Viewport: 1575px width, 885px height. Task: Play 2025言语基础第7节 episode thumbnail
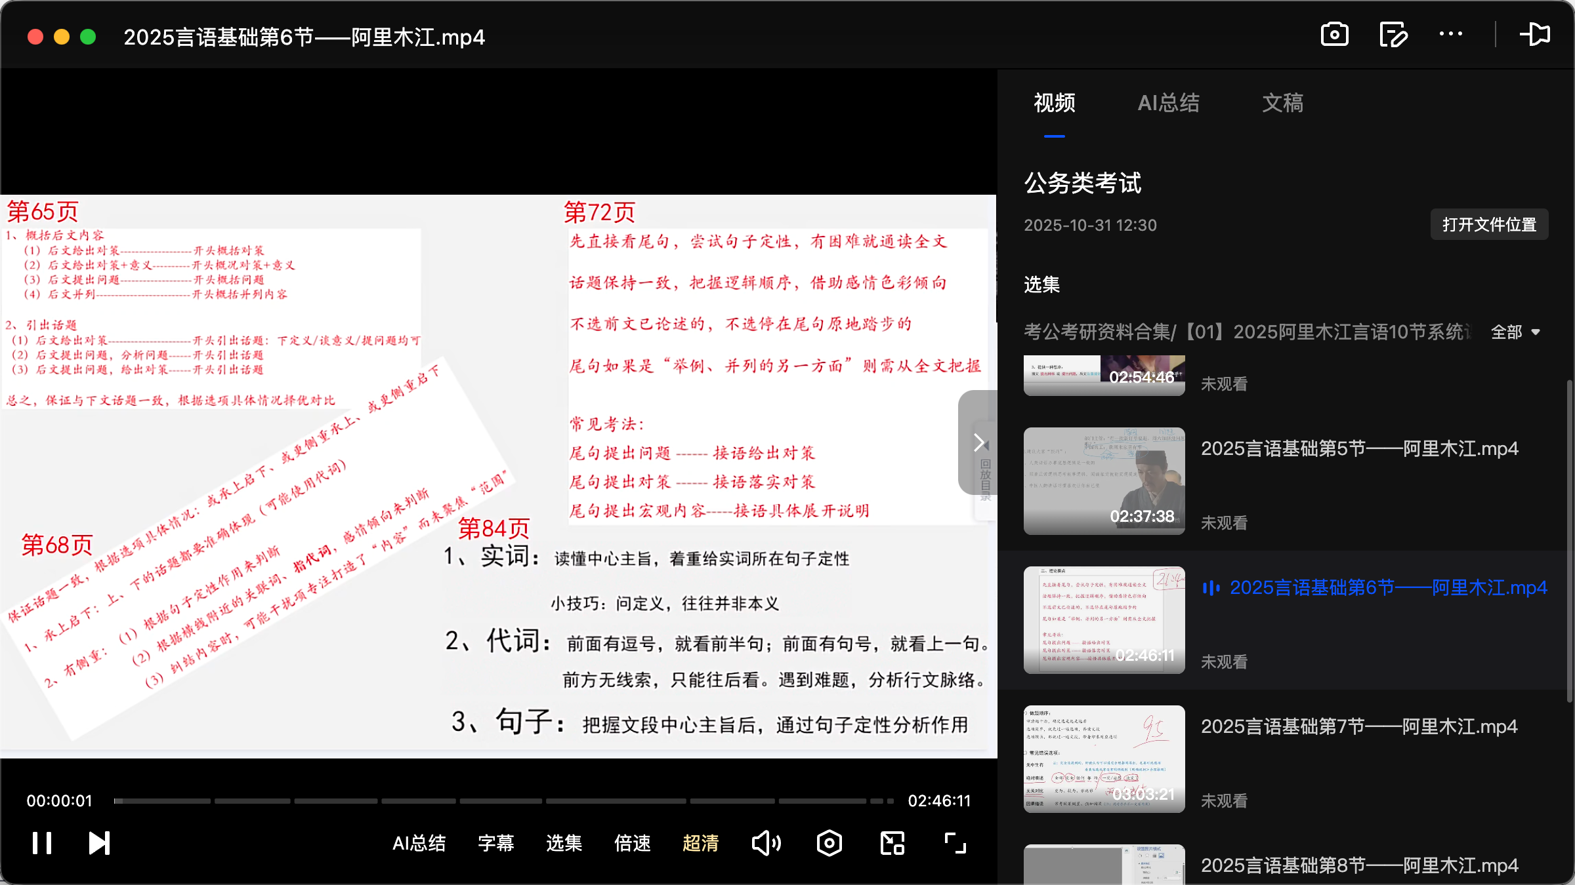click(x=1103, y=759)
